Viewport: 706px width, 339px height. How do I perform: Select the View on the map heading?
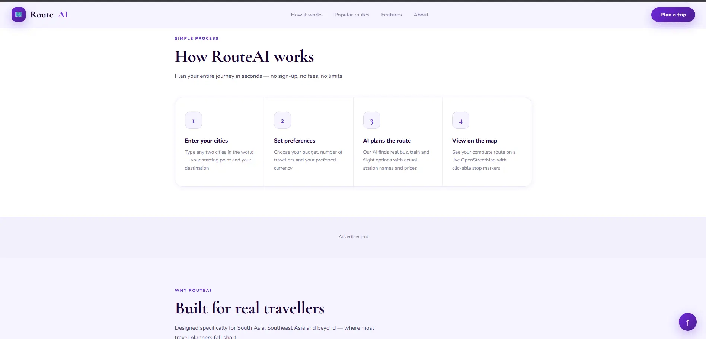(475, 141)
